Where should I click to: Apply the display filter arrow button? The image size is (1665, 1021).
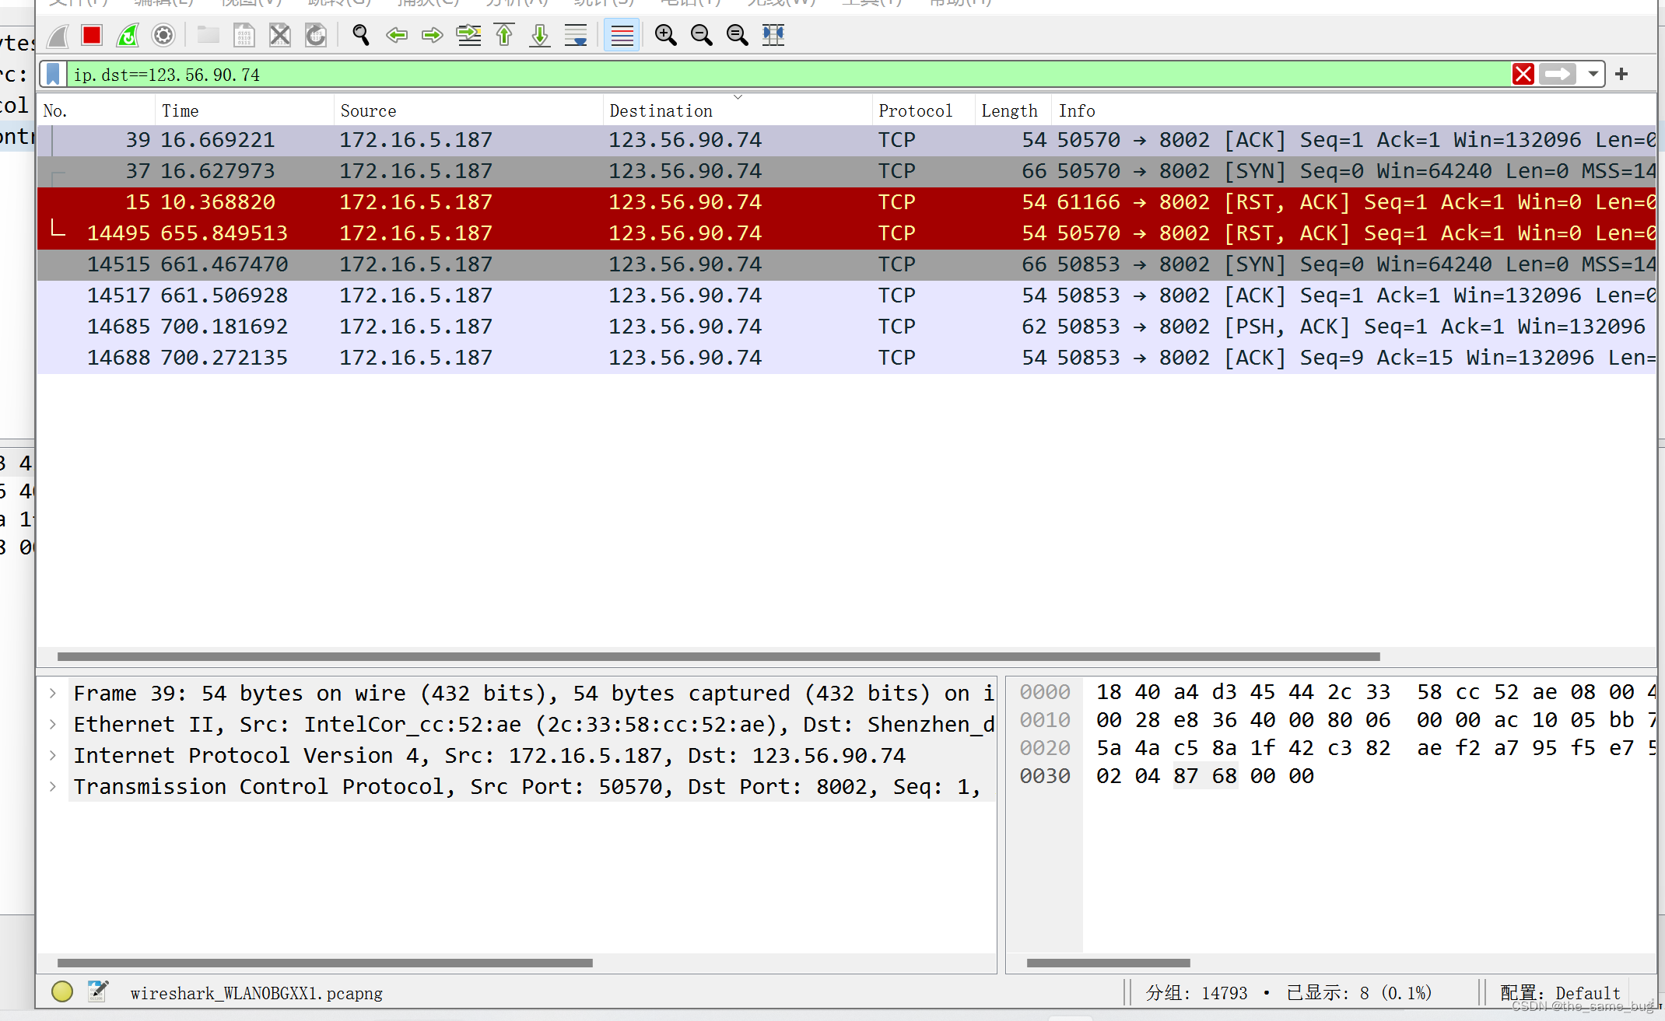click(1558, 75)
